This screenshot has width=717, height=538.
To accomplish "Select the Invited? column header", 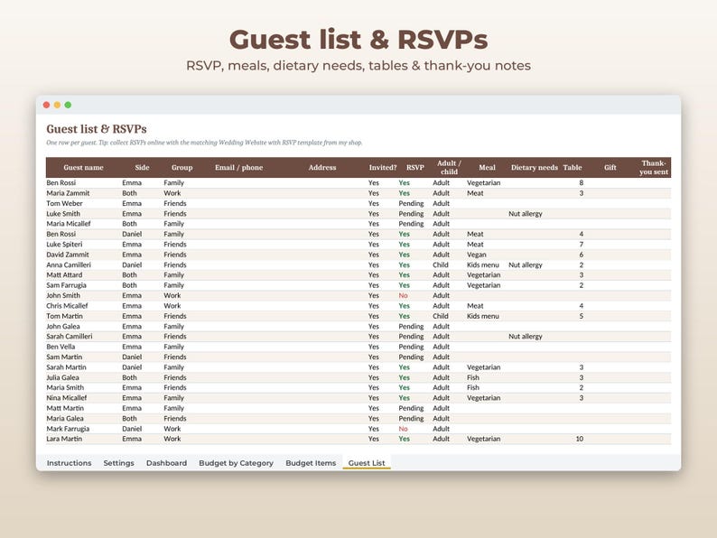I will pos(383,167).
